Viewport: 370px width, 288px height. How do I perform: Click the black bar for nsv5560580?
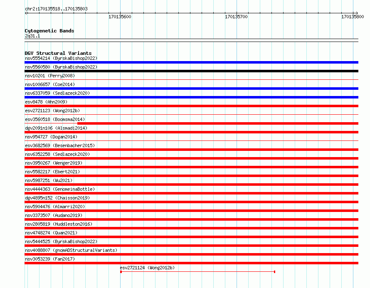click(x=191, y=71)
